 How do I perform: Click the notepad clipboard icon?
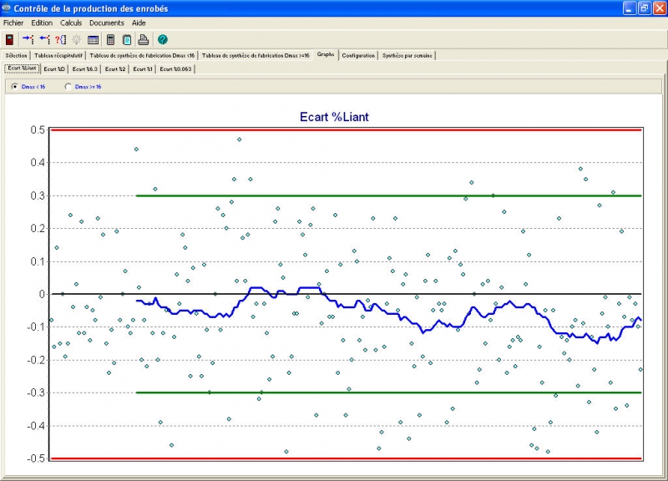[x=127, y=39]
